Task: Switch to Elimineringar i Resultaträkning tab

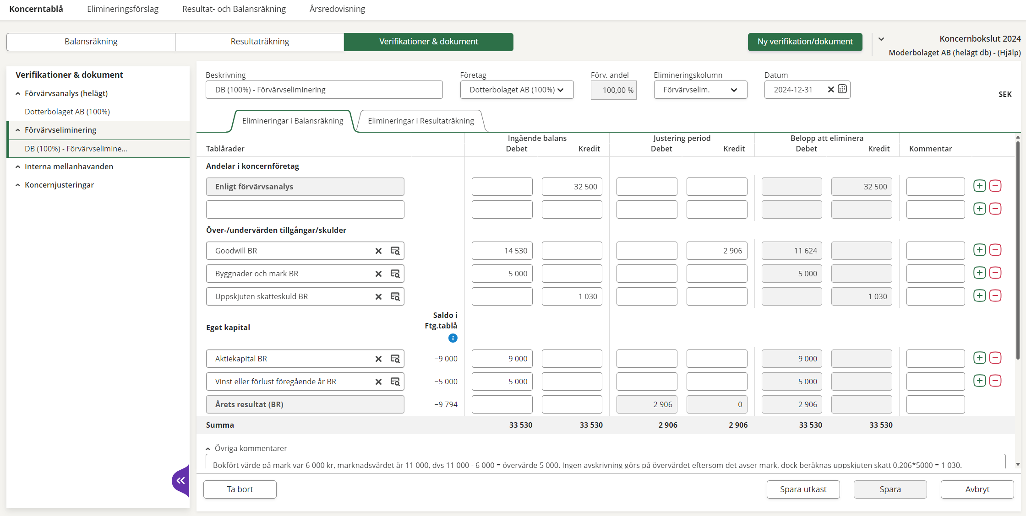Action: 420,121
